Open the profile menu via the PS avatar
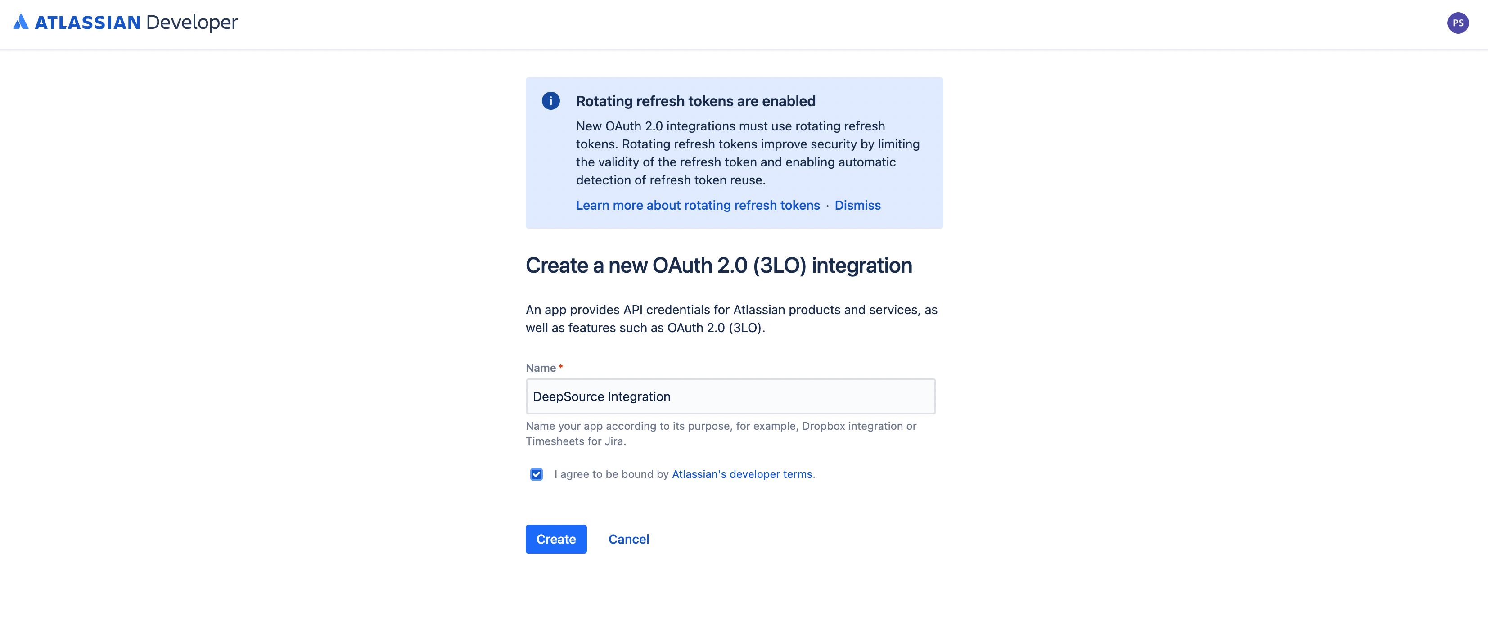This screenshot has height=630, width=1488. (1458, 23)
